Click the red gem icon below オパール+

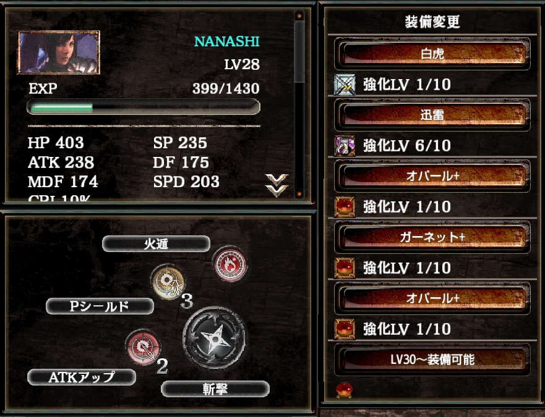[345, 206]
